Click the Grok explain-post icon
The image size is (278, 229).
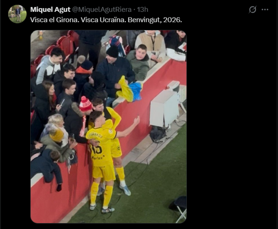pyautogui.click(x=253, y=9)
